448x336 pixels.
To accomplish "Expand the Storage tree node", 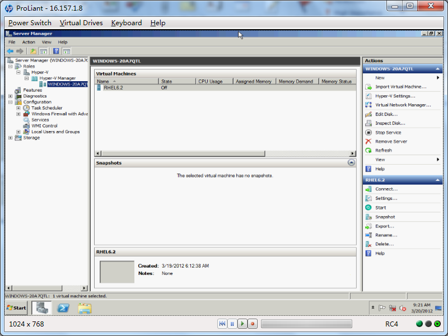I will point(10,138).
